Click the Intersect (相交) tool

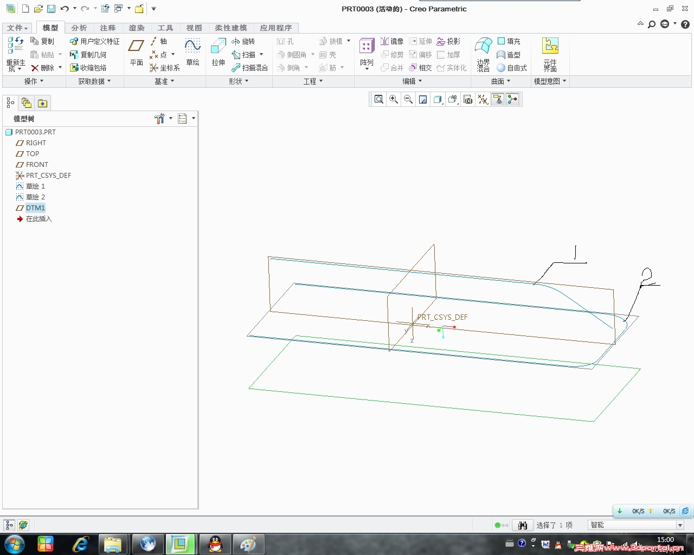click(420, 68)
